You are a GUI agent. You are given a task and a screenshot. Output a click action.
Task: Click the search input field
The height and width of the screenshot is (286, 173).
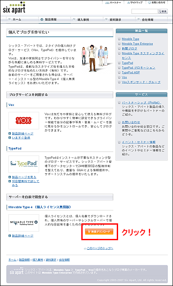pos(145,11)
